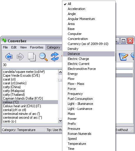Click scroll down arrow of unit list
135x151 pixels.
60,120
